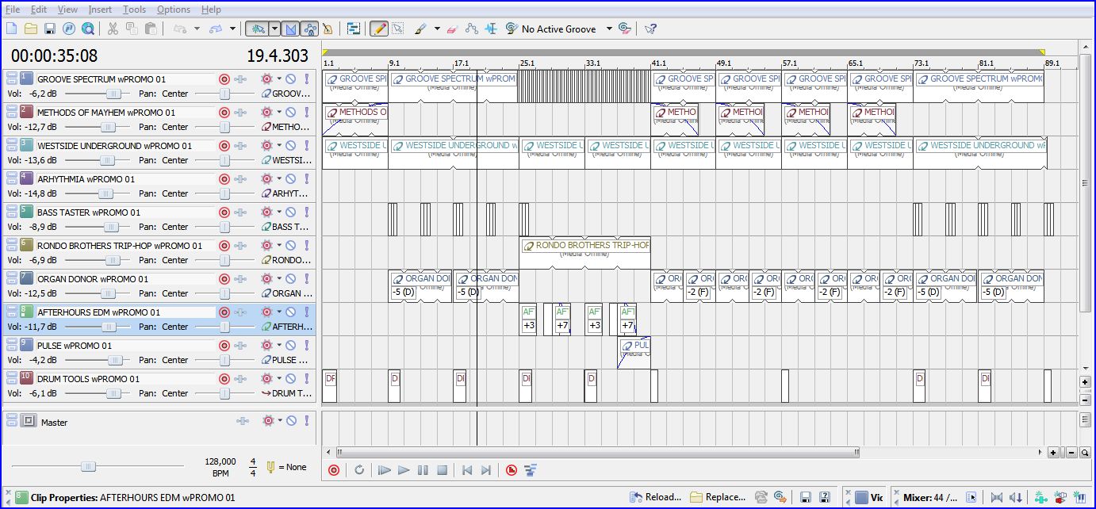Minimize the ARHYTHMIA track height
The height and width of the screenshot is (509, 1096).
coord(11,175)
